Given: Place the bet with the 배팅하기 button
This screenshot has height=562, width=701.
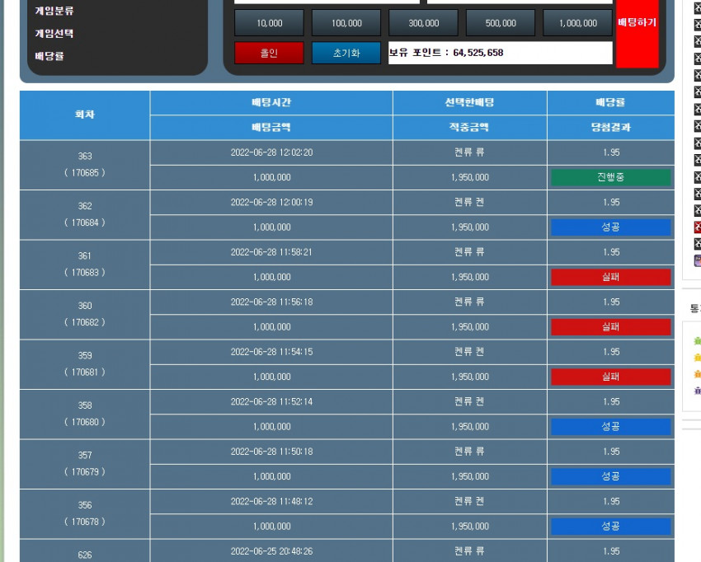Looking at the screenshot, I should [x=637, y=34].
